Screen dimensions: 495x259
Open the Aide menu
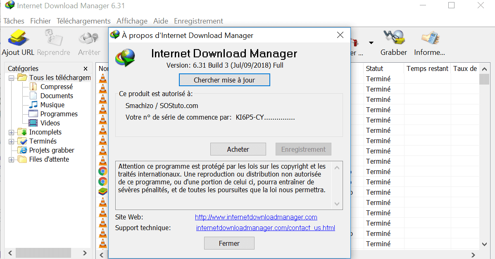[161, 21]
